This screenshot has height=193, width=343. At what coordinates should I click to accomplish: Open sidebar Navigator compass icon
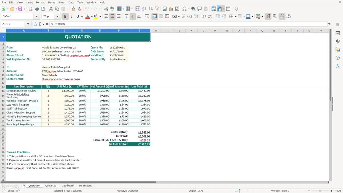(338, 58)
